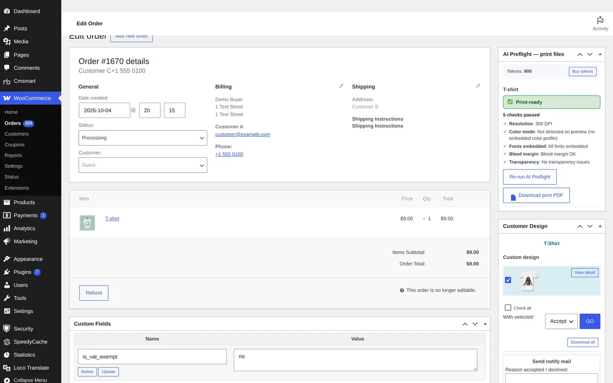Open WooCommerce Customers submenu item
The width and height of the screenshot is (613, 383).
pyautogui.click(x=16, y=134)
